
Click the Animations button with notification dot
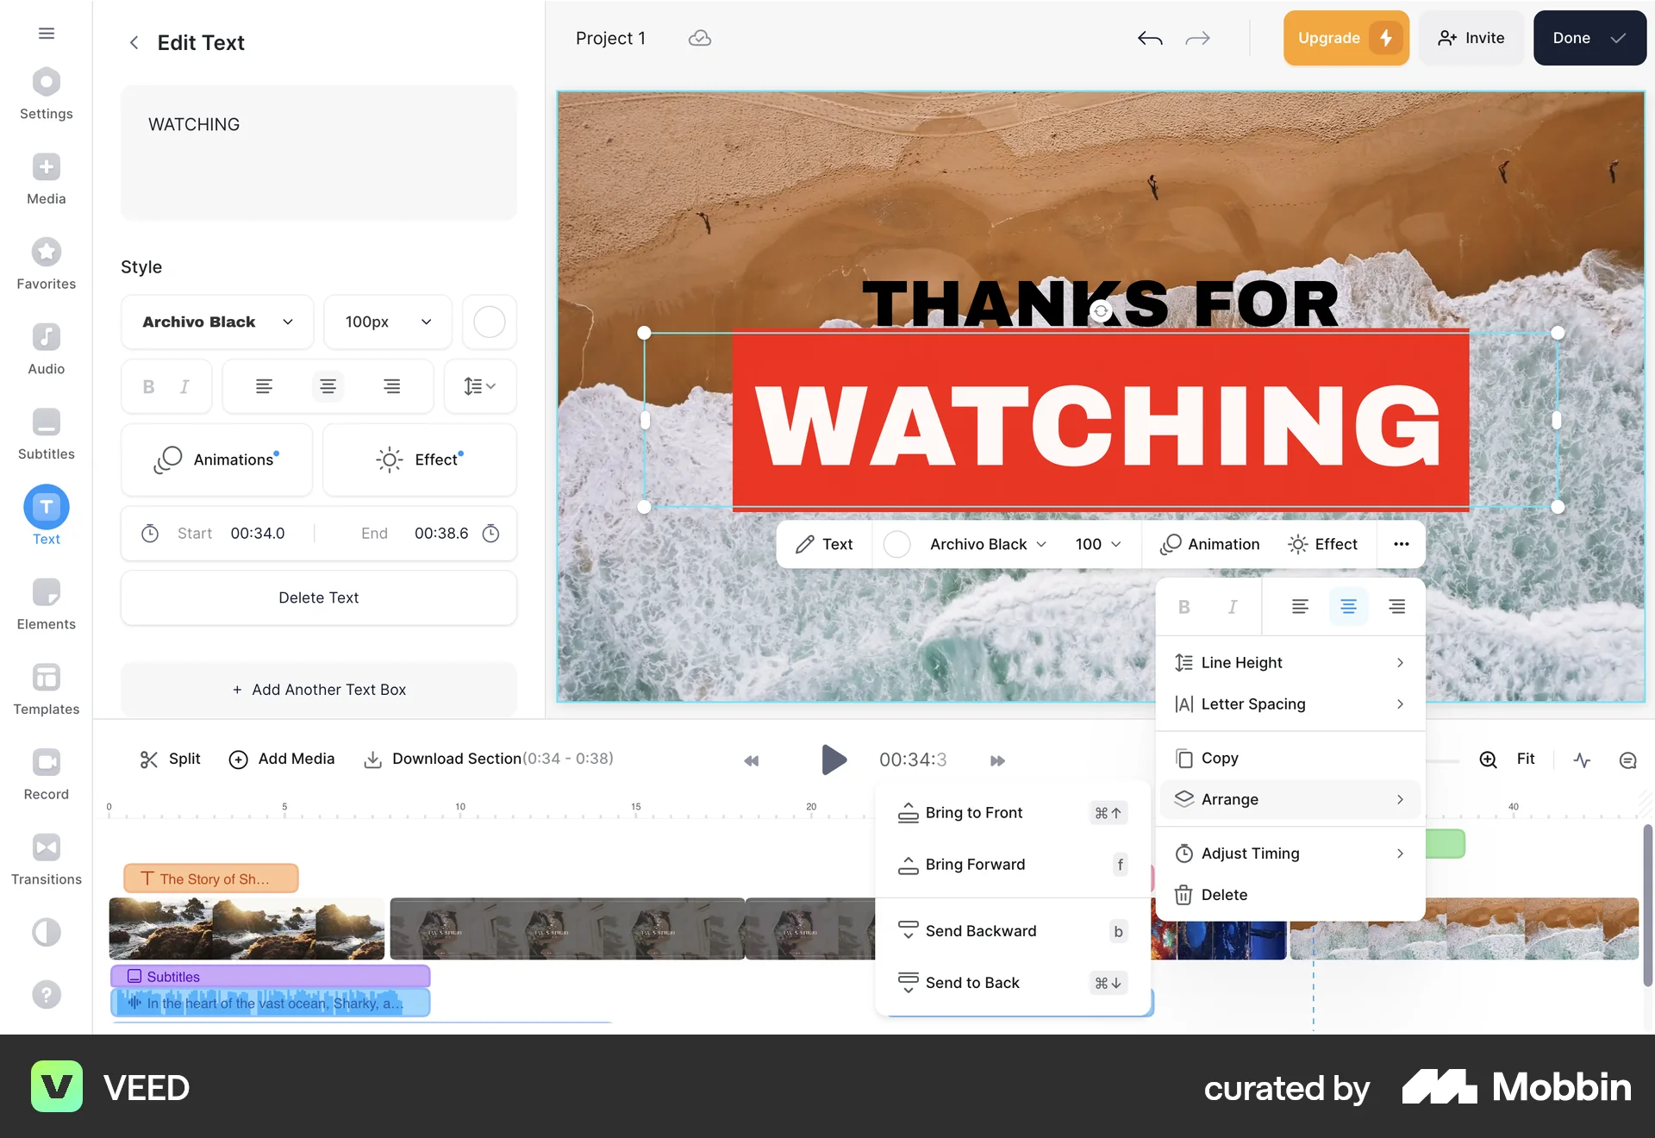(216, 460)
